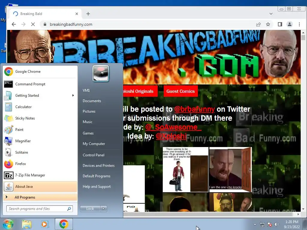
Task: Open Documents from Start menu
Action: pyautogui.click(x=92, y=101)
